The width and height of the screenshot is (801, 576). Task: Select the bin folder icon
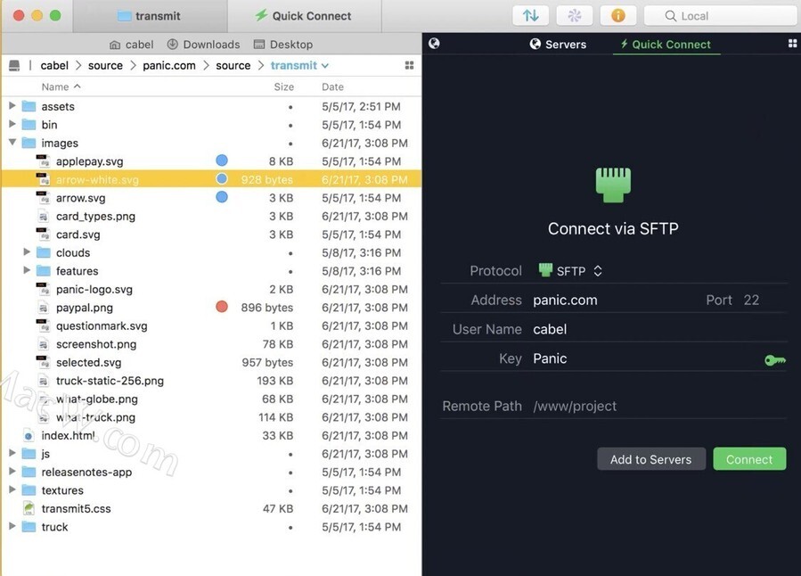tap(29, 125)
